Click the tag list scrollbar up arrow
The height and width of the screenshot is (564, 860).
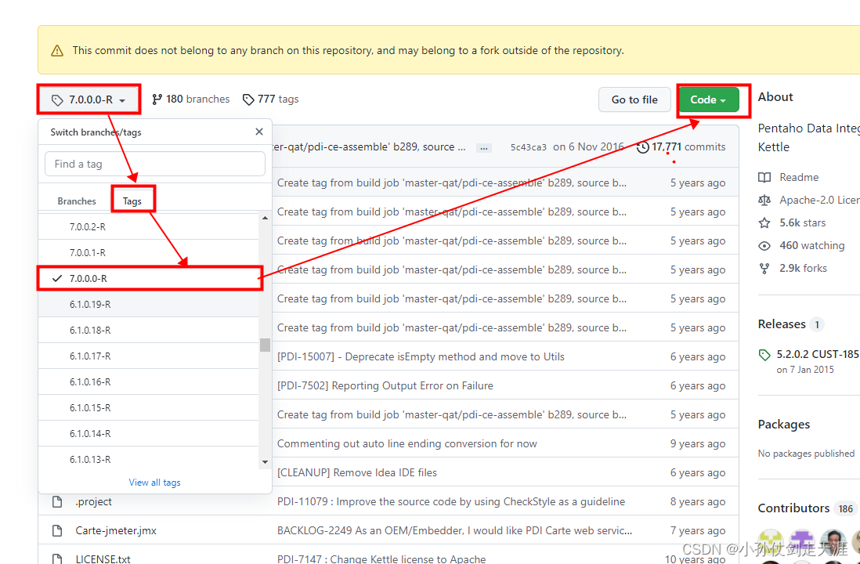[x=265, y=219]
